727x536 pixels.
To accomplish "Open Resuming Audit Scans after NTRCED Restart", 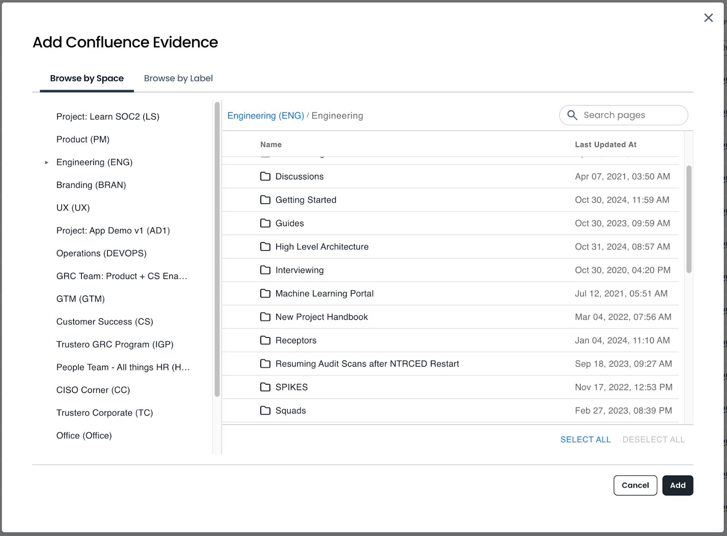I will coord(367,364).
